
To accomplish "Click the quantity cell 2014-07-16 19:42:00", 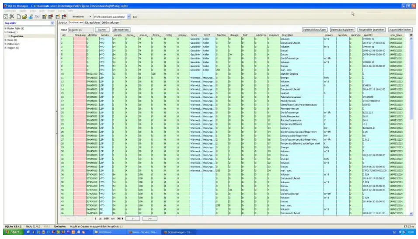I will 375,90.
